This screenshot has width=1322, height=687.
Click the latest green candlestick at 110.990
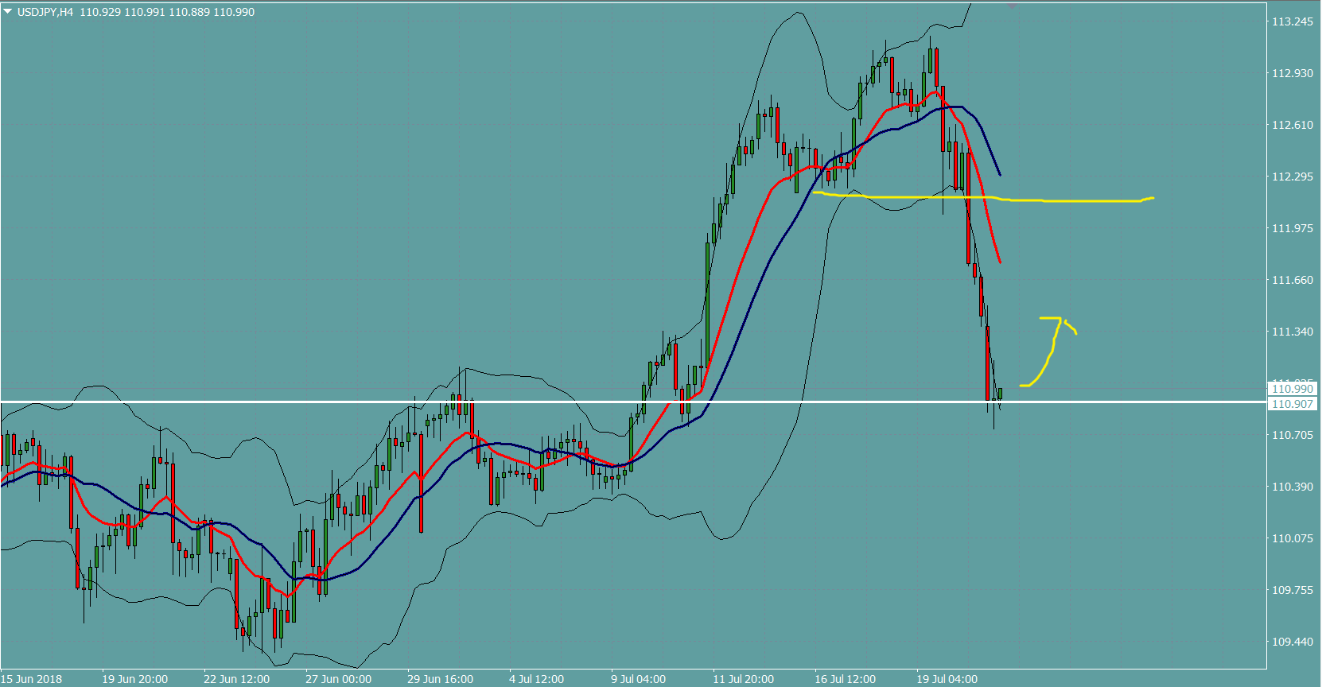[1000, 394]
